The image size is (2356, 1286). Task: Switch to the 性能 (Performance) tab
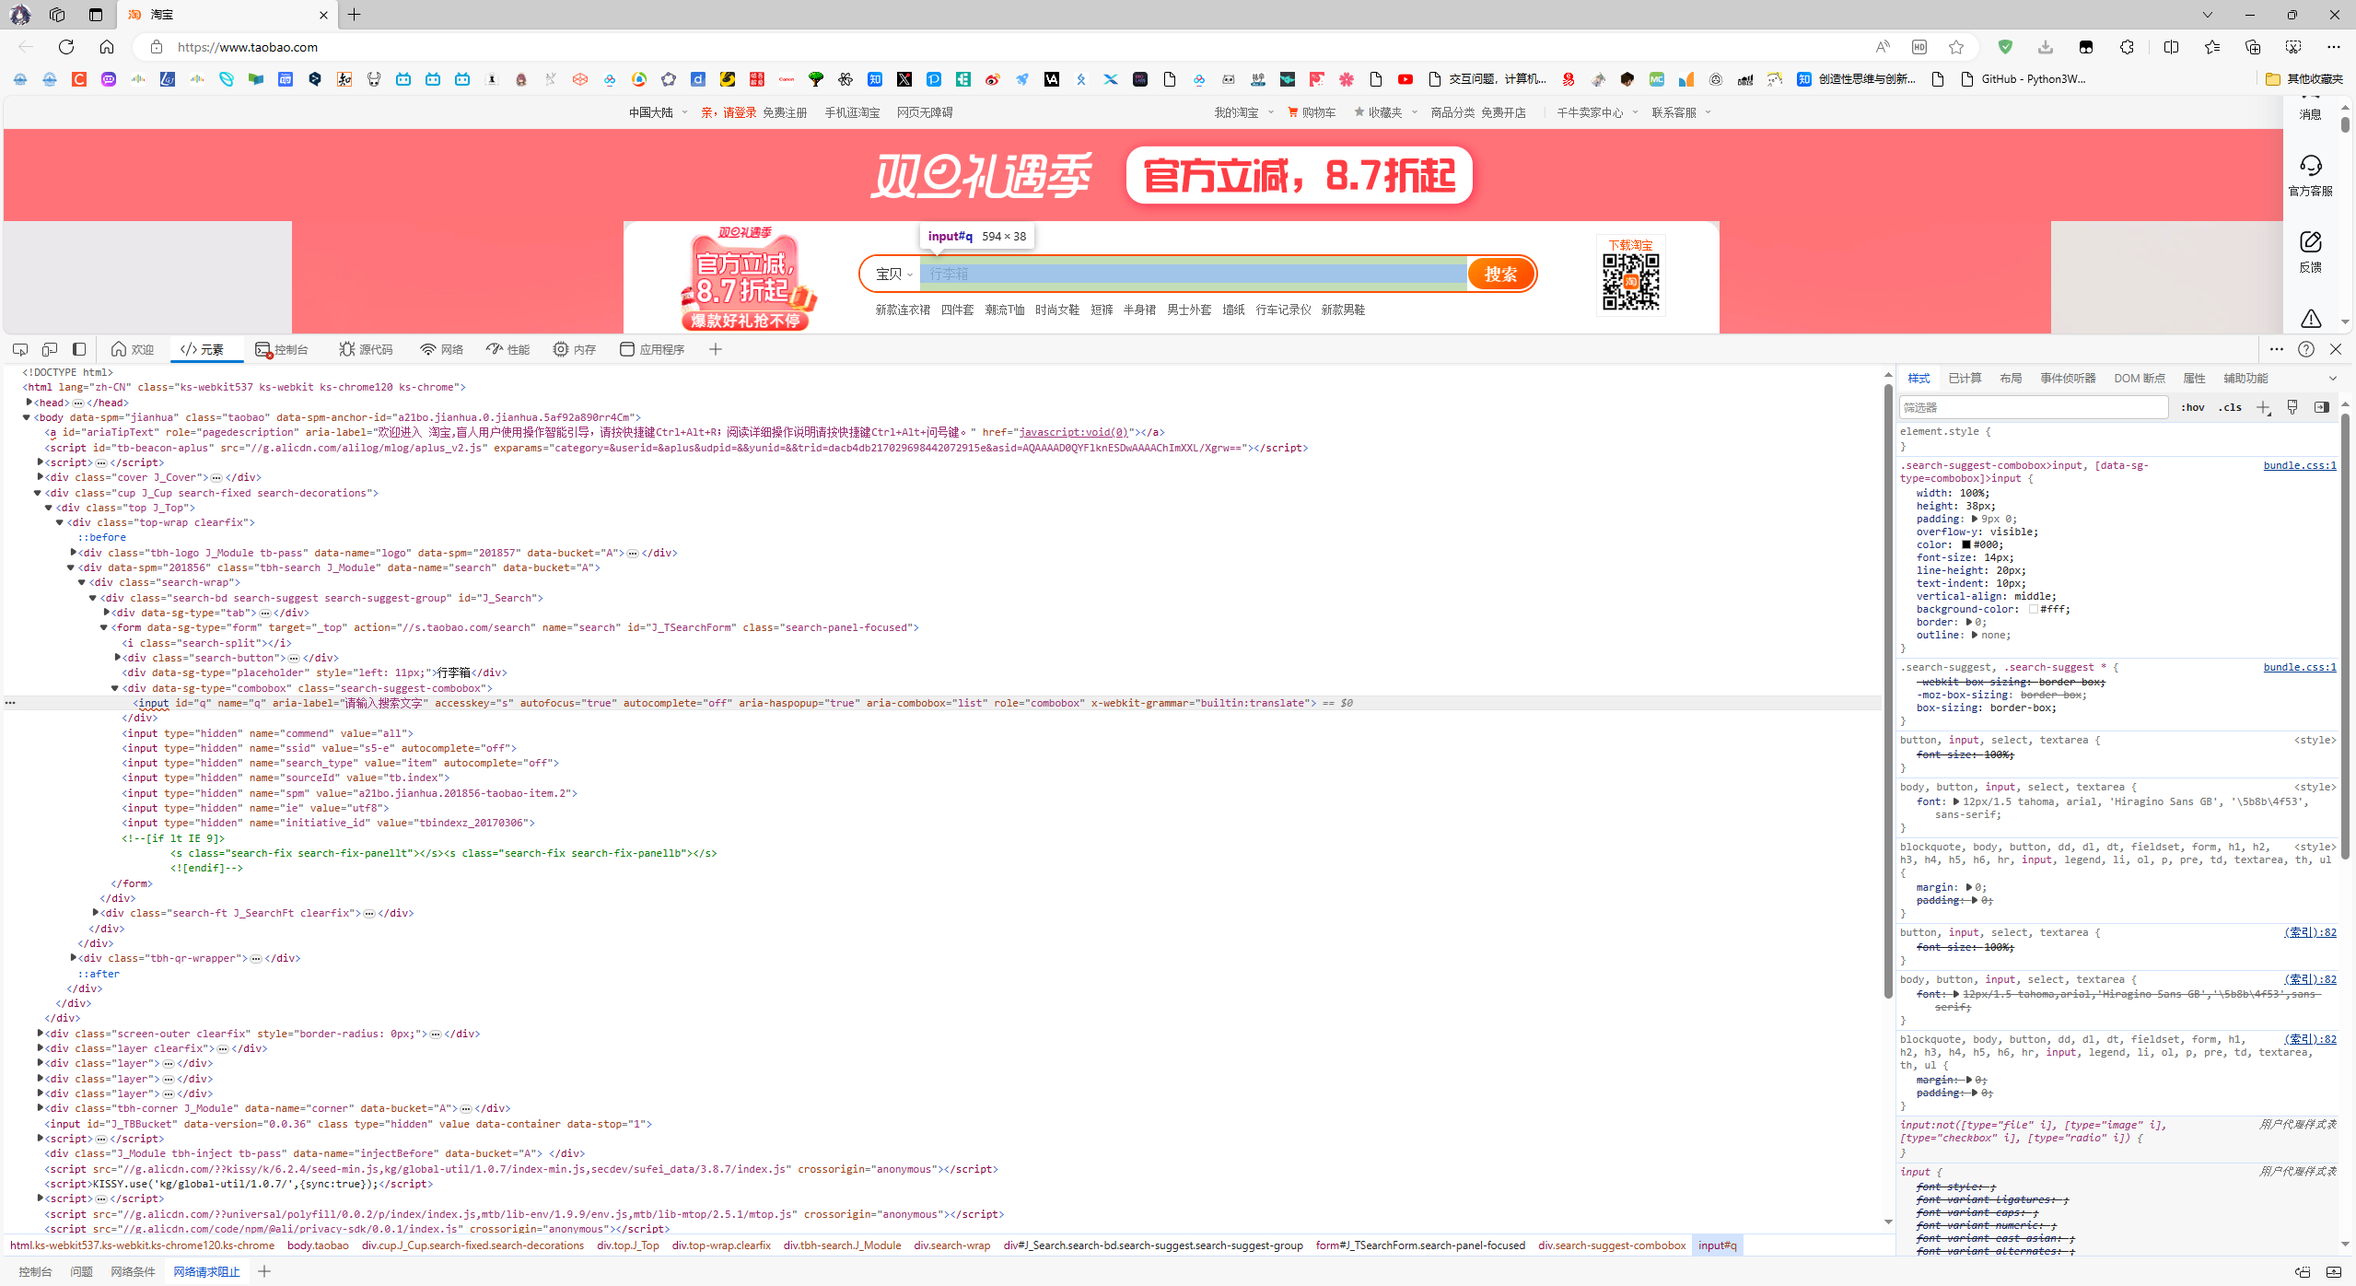point(508,349)
